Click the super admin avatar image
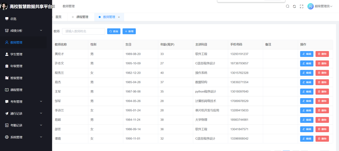Viewport: 339px width, 151px height. (x=311, y=6)
